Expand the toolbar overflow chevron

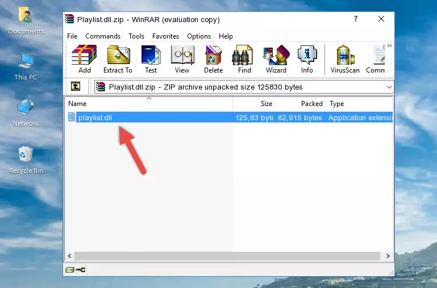pyautogui.click(x=390, y=45)
